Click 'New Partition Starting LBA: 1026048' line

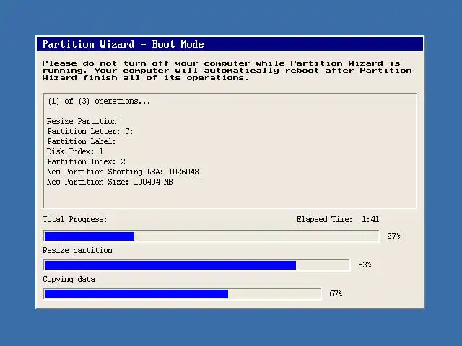point(123,172)
